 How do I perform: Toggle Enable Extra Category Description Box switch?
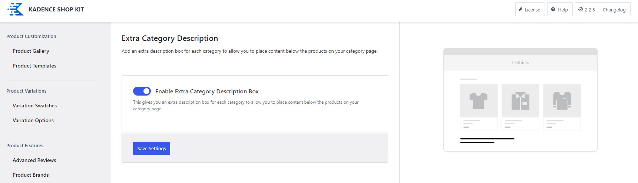(x=142, y=91)
